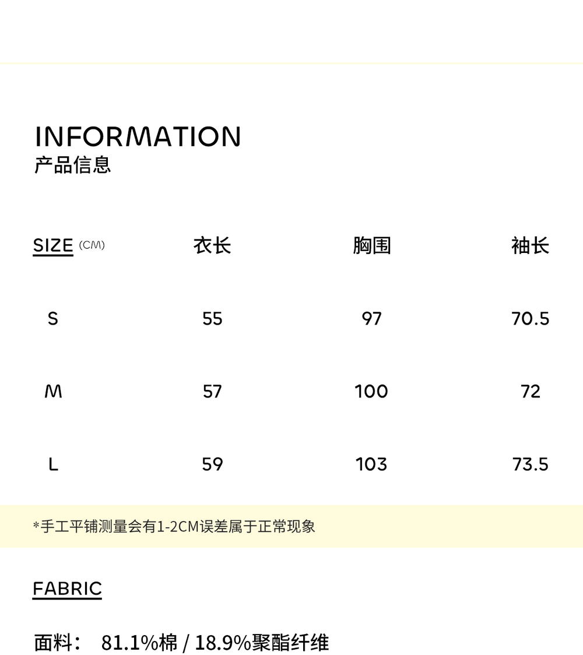The height and width of the screenshot is (655, 583).
Task: Click the INFORMATION heading
Action: pyautogui.click(x=138, y=136)
